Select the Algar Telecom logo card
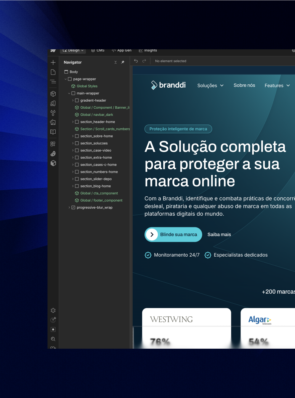This screenshot has height=398, width=295. [268, 328]
